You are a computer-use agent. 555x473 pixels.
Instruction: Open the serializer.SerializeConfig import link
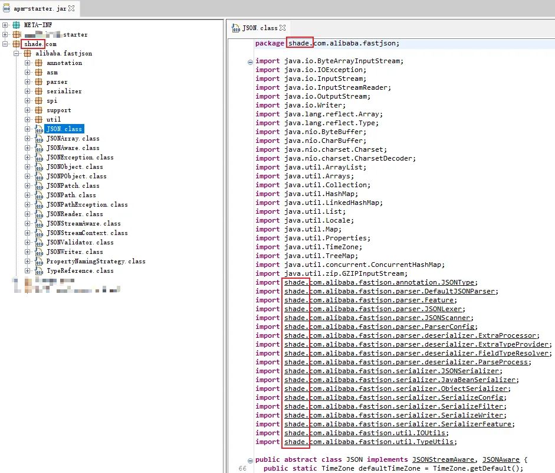point(394,397)
